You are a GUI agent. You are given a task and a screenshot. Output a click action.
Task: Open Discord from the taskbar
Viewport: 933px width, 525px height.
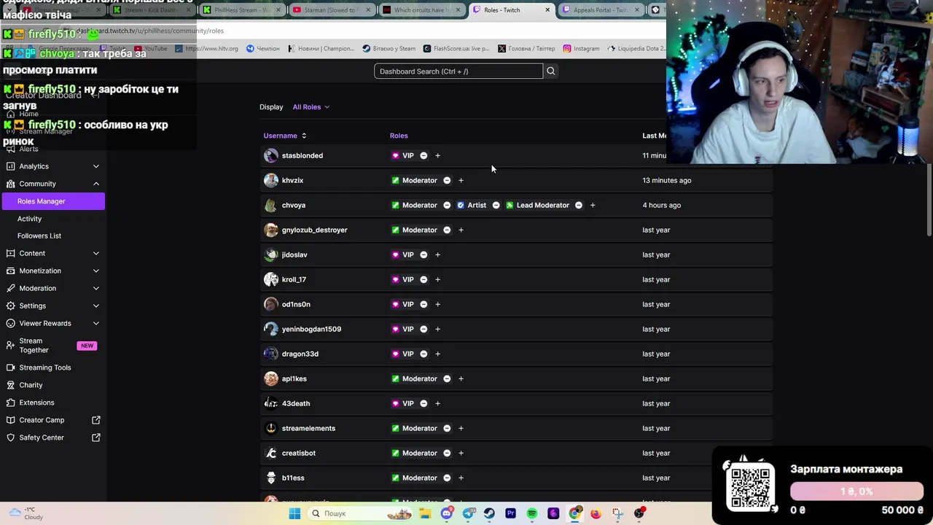(x=447, y=513)
